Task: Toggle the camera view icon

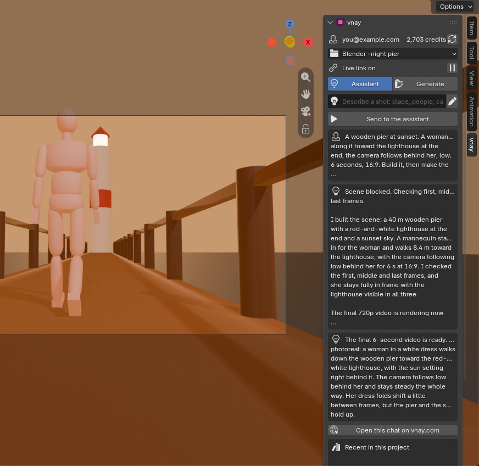Action: coord(305,111)
